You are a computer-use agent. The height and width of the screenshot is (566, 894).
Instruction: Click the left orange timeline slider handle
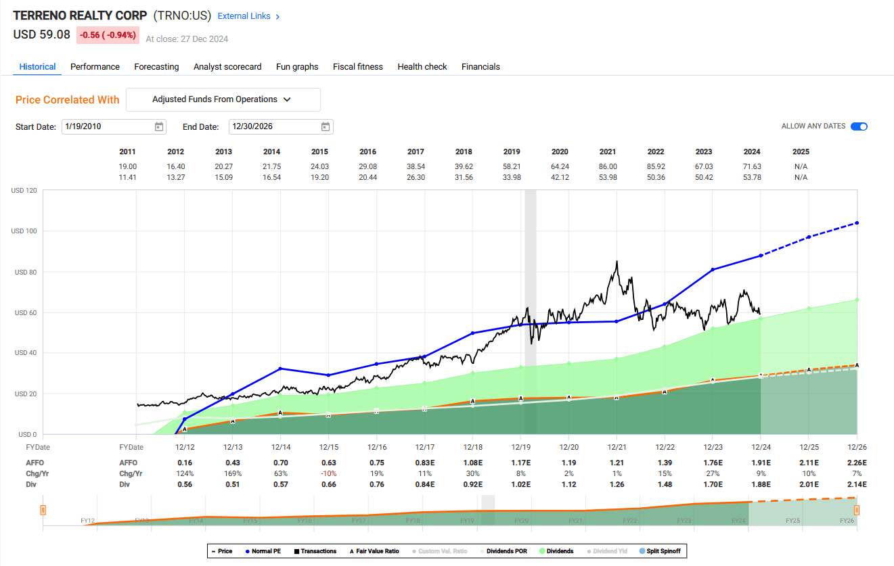43,511
